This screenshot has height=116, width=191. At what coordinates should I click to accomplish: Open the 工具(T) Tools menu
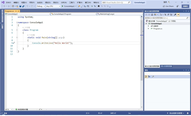point(72,3)
